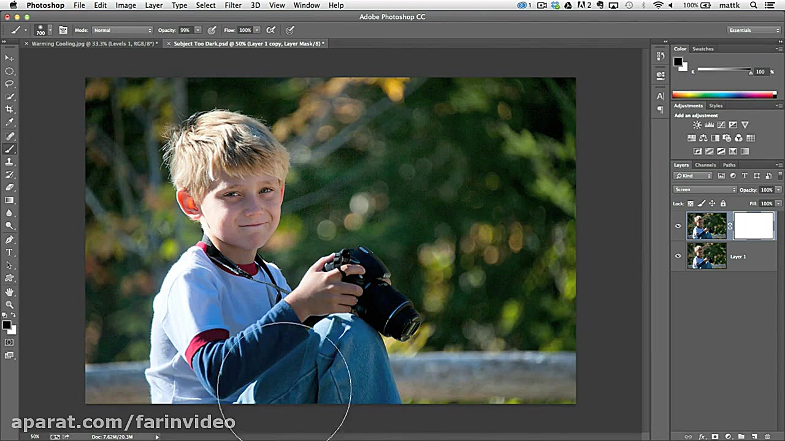Select the Hand tool

pyautogui.click(x=9, y=292)
